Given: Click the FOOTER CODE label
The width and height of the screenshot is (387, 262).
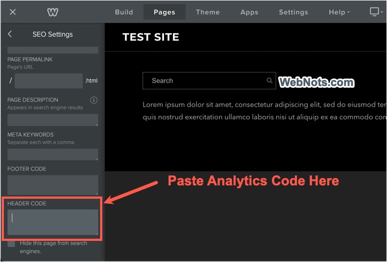Looking at the screenshot, I should pos(27,169).
